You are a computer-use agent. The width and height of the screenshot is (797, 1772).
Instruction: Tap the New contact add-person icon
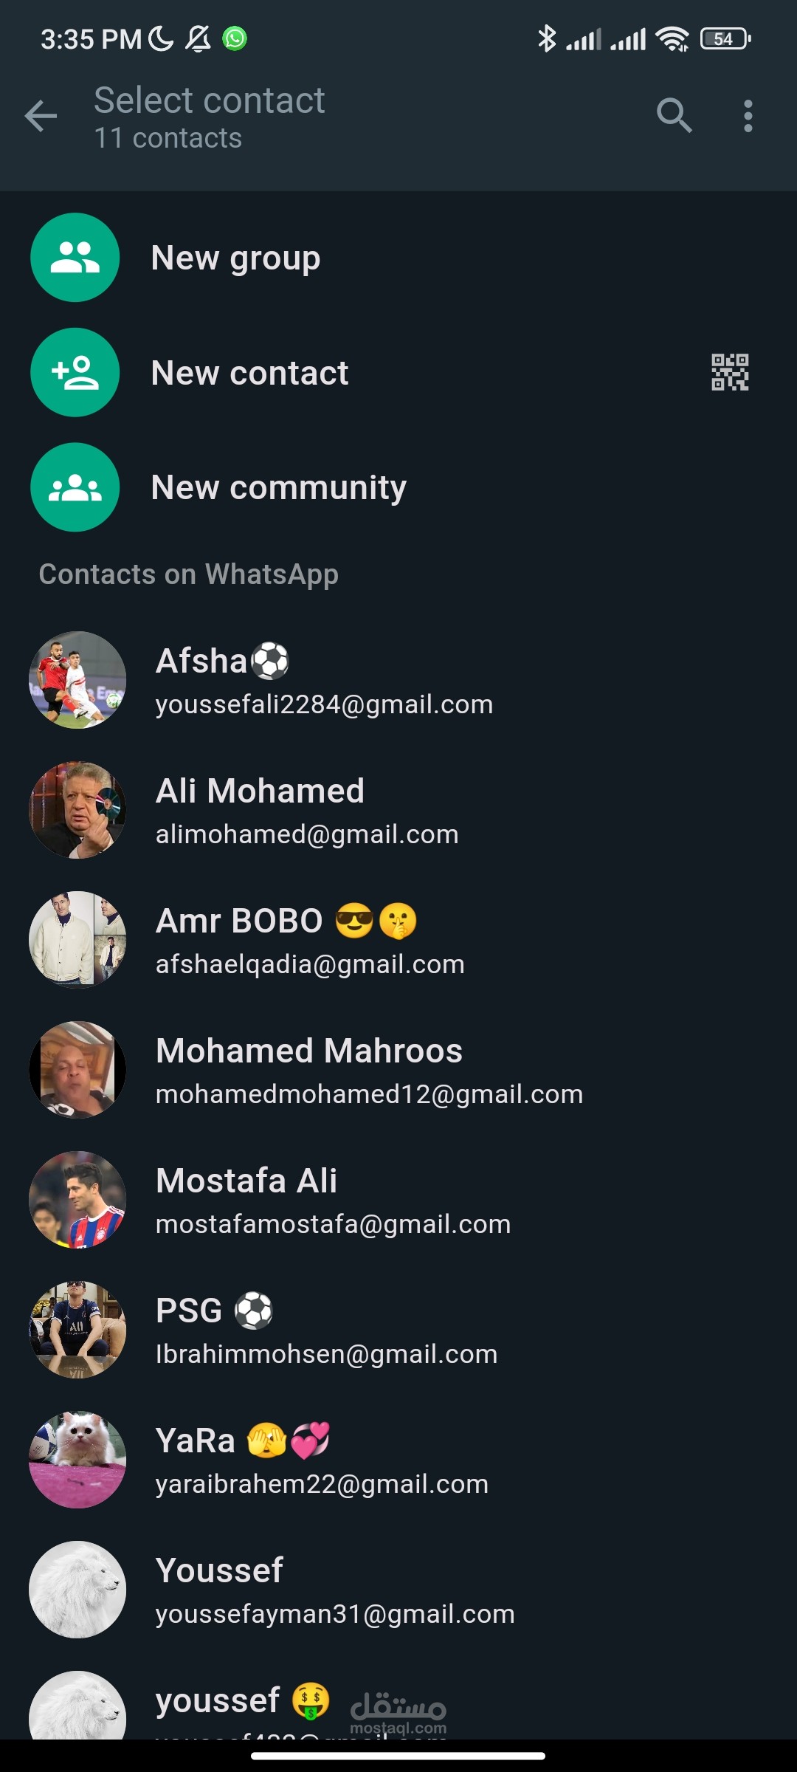pos(75,372)
